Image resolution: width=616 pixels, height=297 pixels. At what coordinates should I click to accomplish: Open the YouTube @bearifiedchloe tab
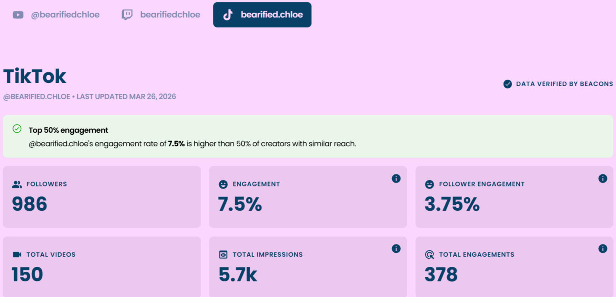(x=56, y=15)
